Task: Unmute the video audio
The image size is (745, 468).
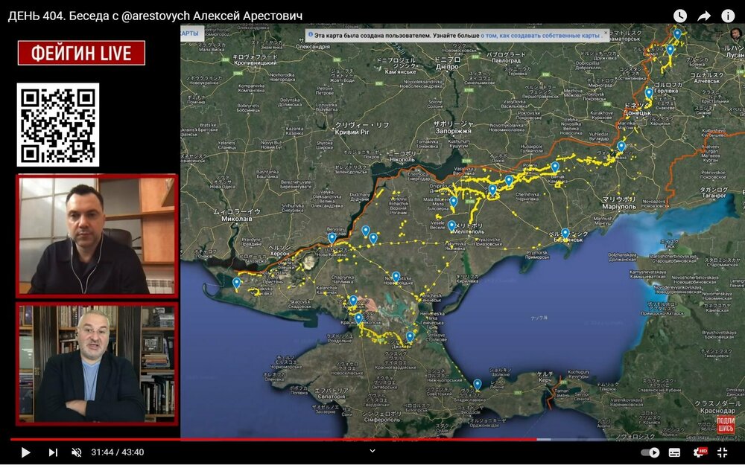Action: pos(76,452)
